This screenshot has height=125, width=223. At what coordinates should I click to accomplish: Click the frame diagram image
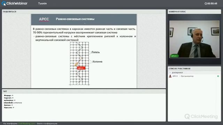(x=79, y=64)
